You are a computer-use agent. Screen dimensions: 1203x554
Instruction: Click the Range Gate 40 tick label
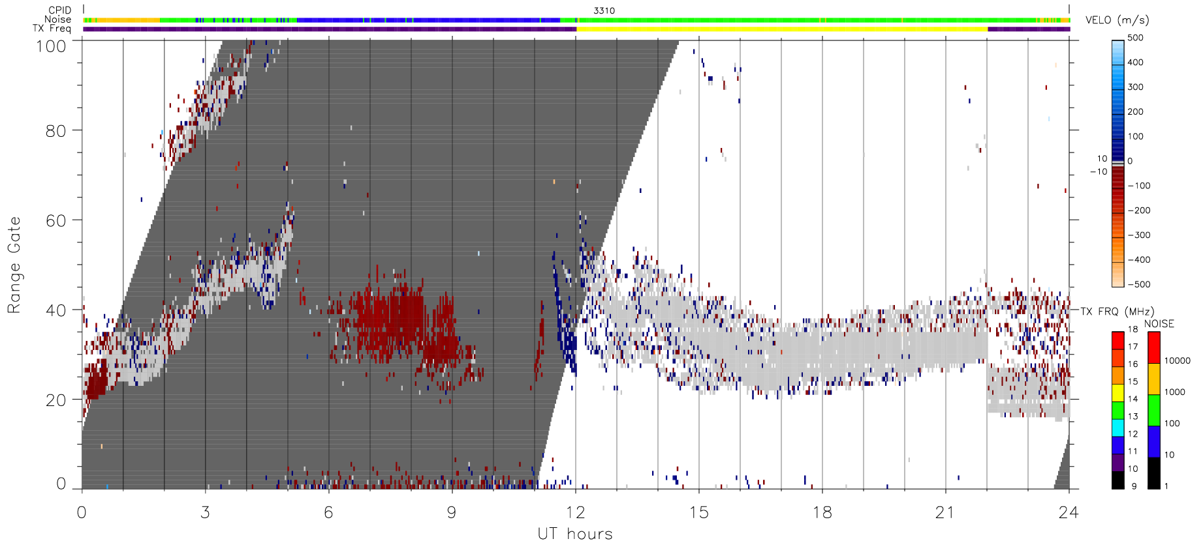[55, 311]
